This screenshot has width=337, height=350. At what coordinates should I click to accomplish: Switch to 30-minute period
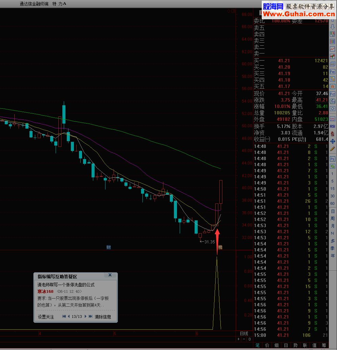(x=332, y=196)
